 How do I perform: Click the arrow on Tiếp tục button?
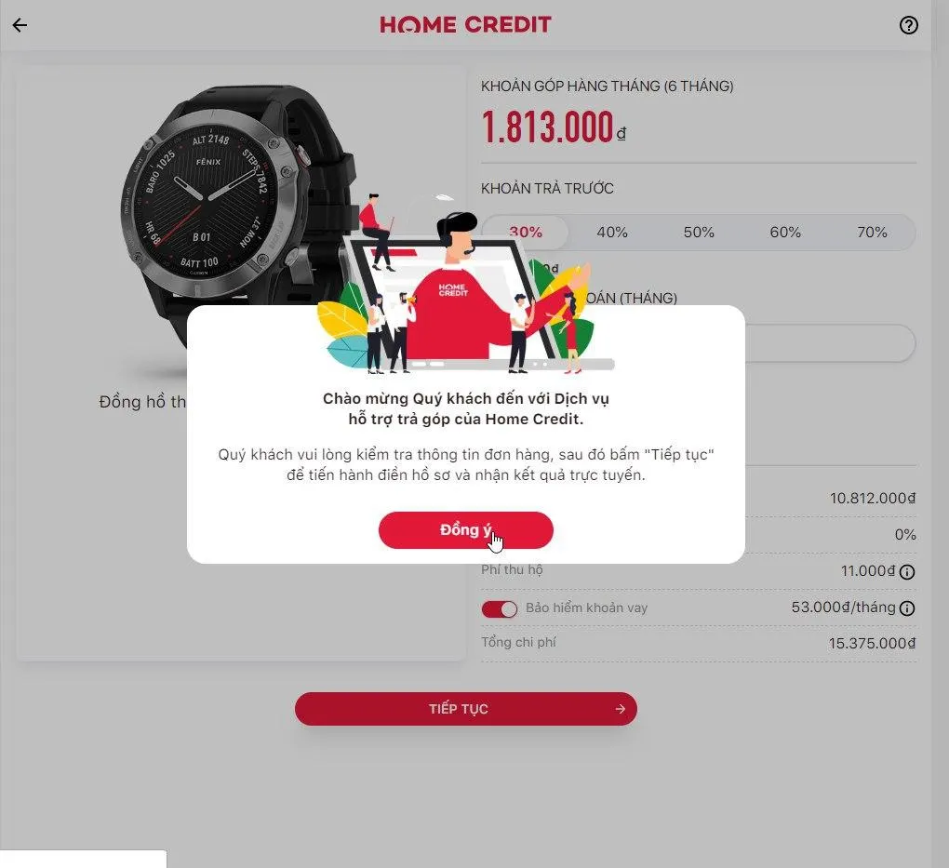[620, 709]
